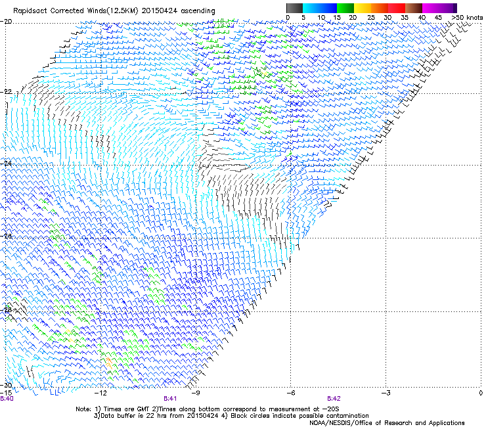This screenshot has height=427, width=486.
Task: Click the '-20' latitude axis label
Action: tap(6, 22)
